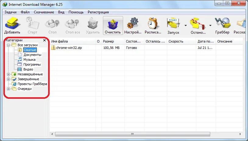Image resolution: width=248 pixels, height=141 pixels.
Task: Expand the Очереди tree node
Action: 9,89
